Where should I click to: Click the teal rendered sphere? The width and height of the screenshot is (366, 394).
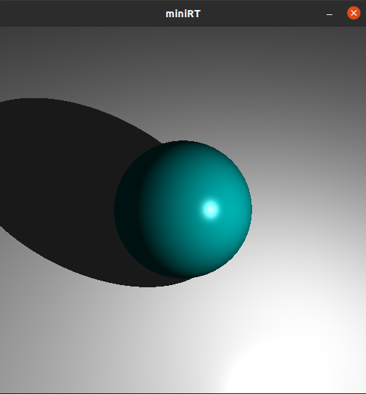click(183, 209)
